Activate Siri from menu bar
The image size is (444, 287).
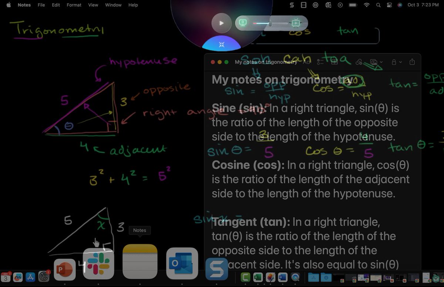click(x=400, y=5)
